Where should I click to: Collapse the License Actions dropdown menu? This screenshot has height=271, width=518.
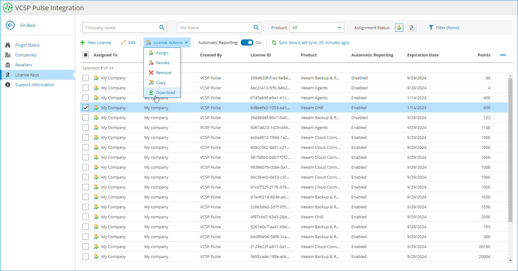[167, 42]
